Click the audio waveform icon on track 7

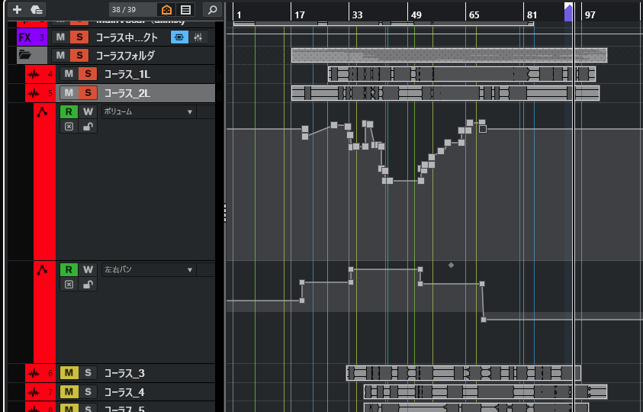pos(34,392)
